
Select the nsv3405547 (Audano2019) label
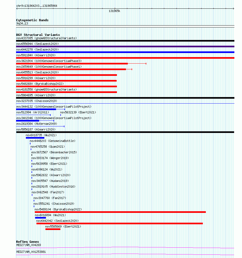pyautogui.click(x=50, y=181)
